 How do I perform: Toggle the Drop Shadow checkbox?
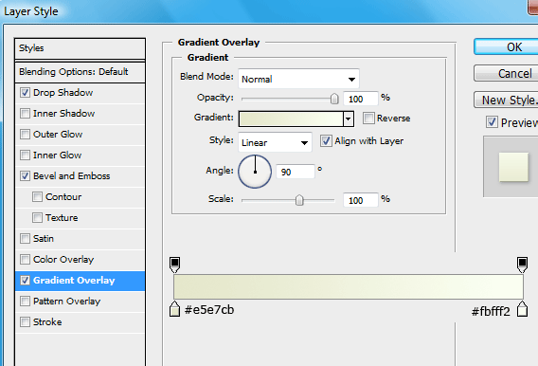pos(25,92)
